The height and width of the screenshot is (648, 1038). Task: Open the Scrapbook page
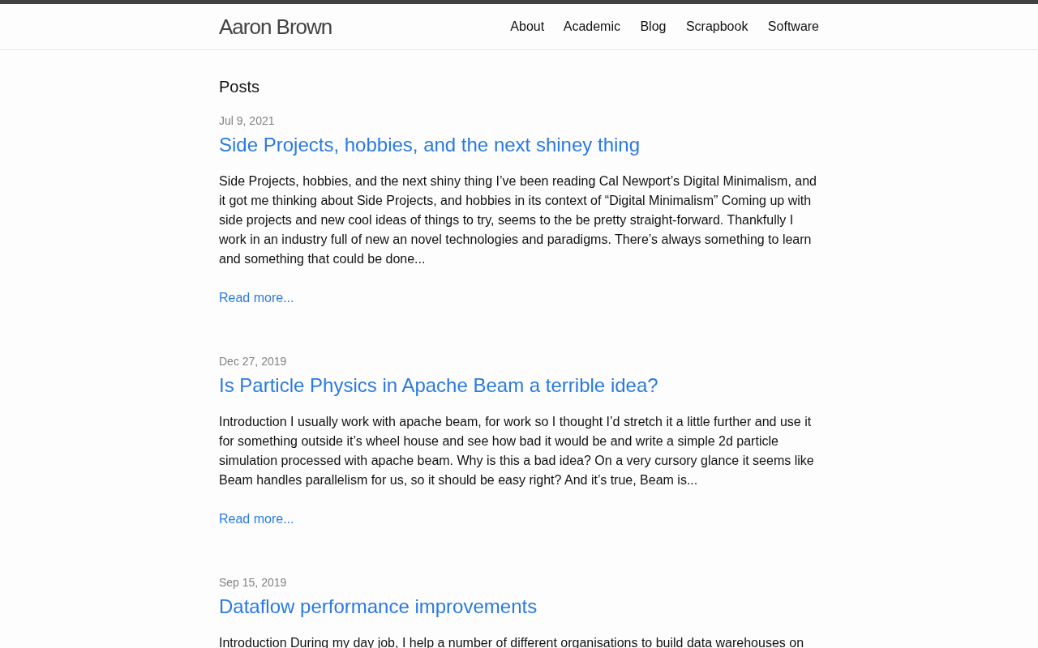[717, 27]
